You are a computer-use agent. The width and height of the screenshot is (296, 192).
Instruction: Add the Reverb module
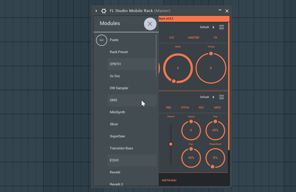(x=115, y=172)
